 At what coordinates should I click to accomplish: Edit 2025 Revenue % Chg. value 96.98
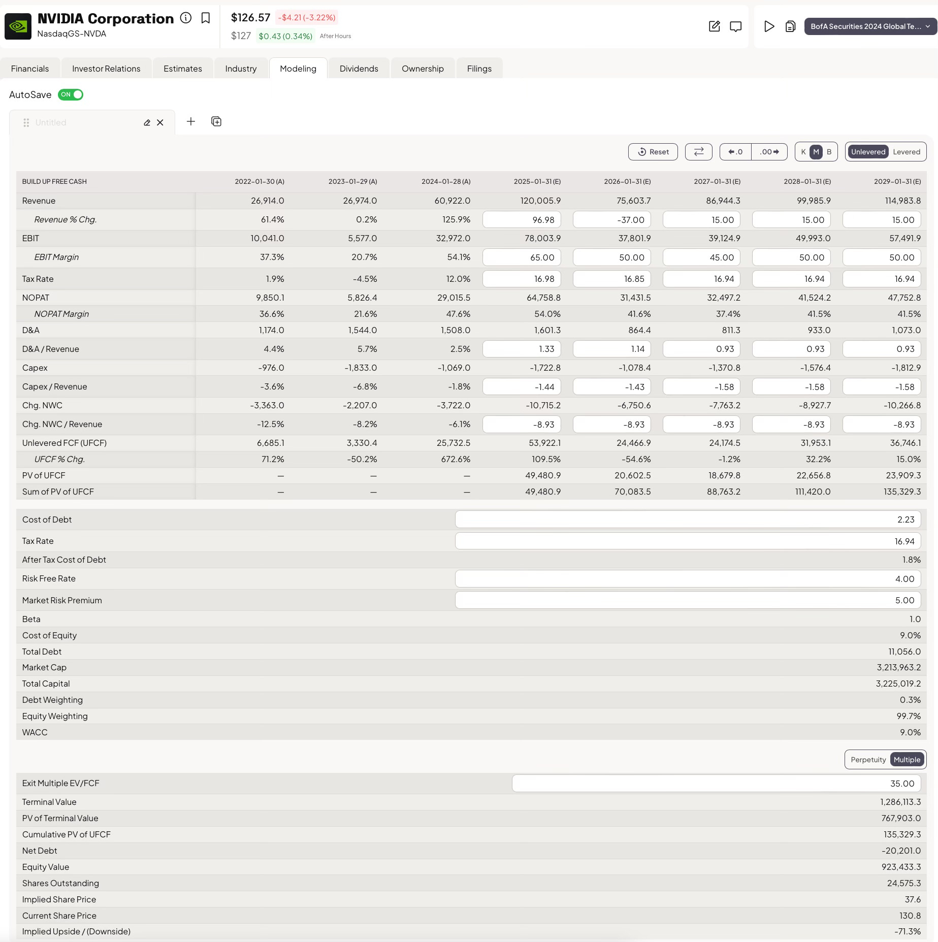pyautogui.click(x=522, y=219)
